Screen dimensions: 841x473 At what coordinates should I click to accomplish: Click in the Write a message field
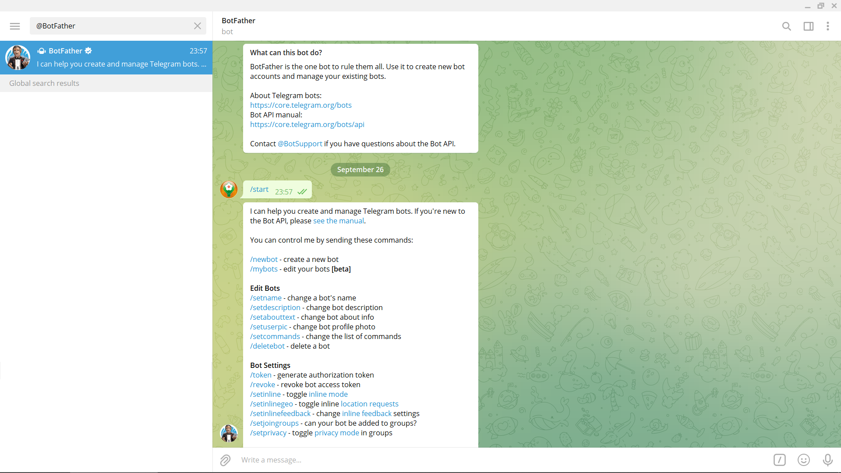482,460
